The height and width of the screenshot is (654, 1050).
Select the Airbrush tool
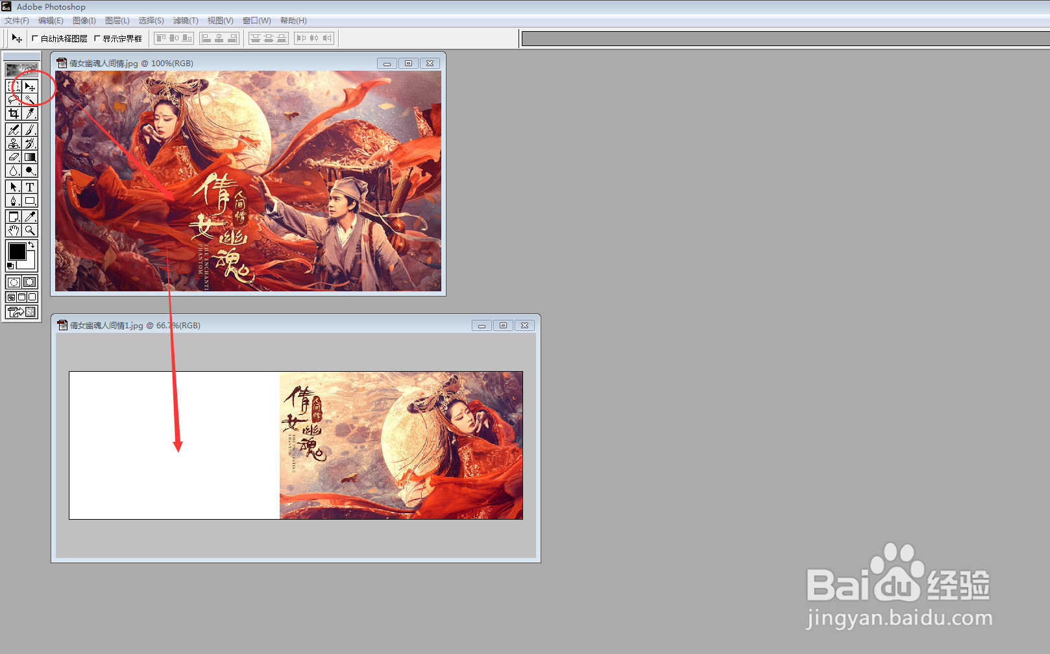14,130
